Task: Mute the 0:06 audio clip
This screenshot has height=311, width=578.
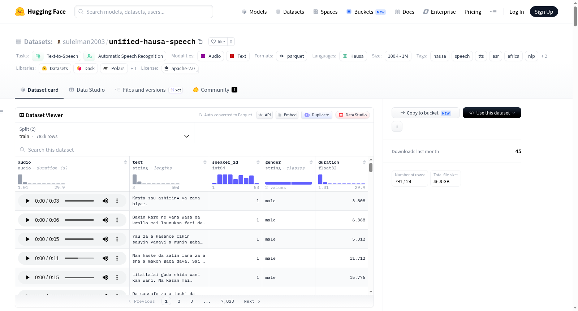Action: pos(105,220)
